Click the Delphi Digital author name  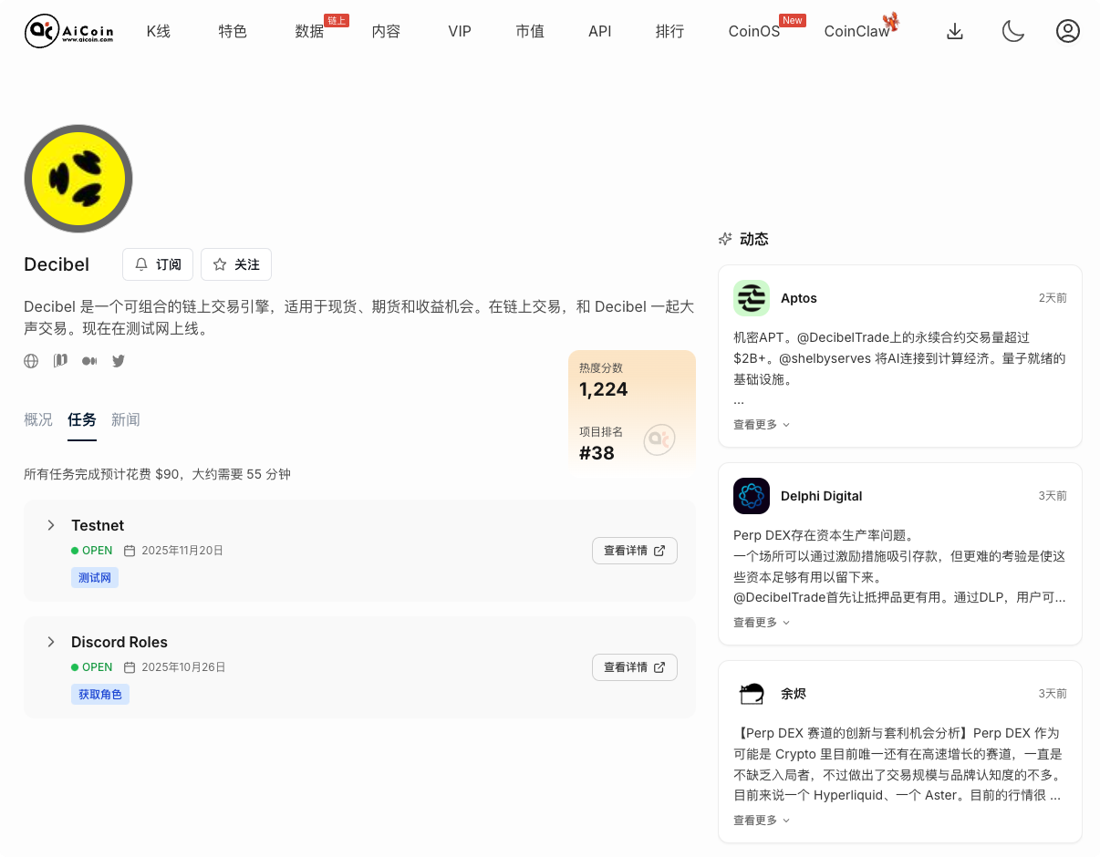(822, 496)
